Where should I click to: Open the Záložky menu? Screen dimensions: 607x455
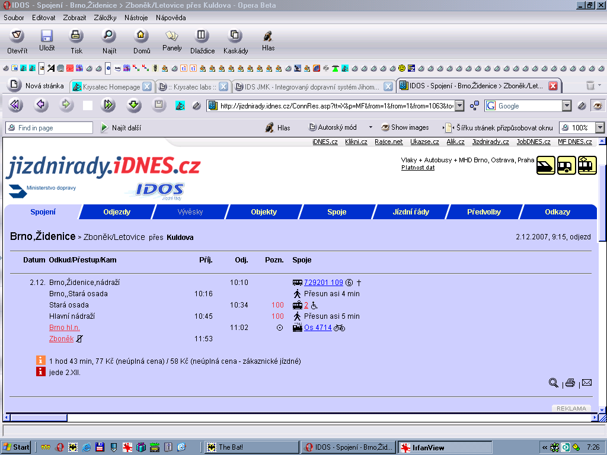coord(105,18)
